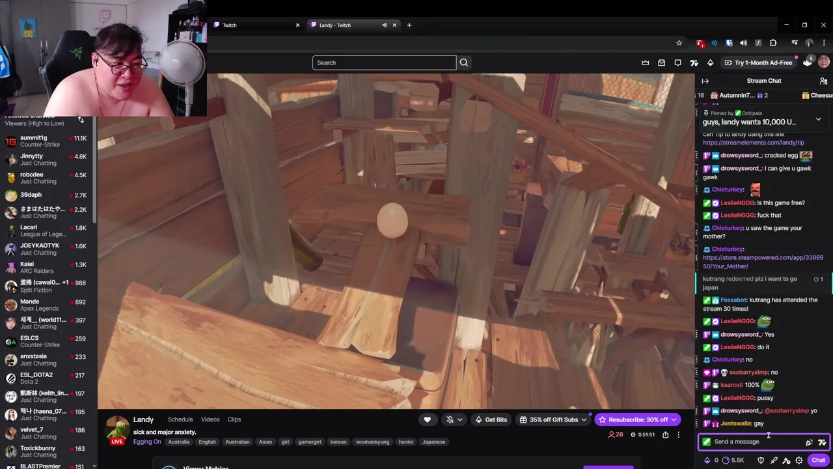The width and height of the screenshot is (833, 469).
Task: Click the search magnifier button
Action: coord(464,63)
